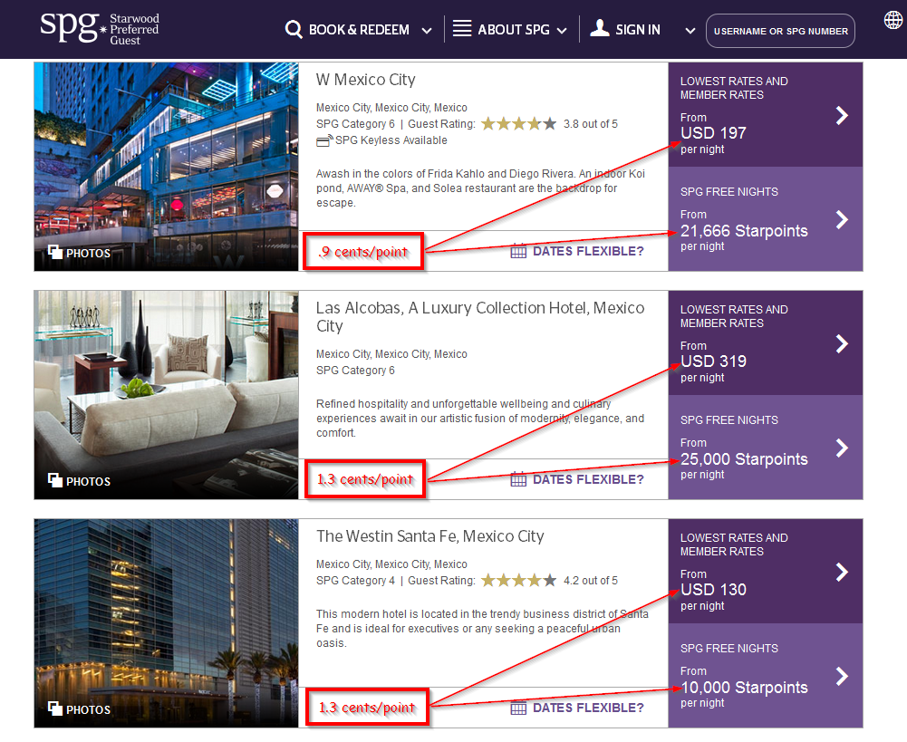Click Dates Flexible link for Las Alcobas
Image resolution: width=907 pixels, height=742 pixels.
coord(588,479)
